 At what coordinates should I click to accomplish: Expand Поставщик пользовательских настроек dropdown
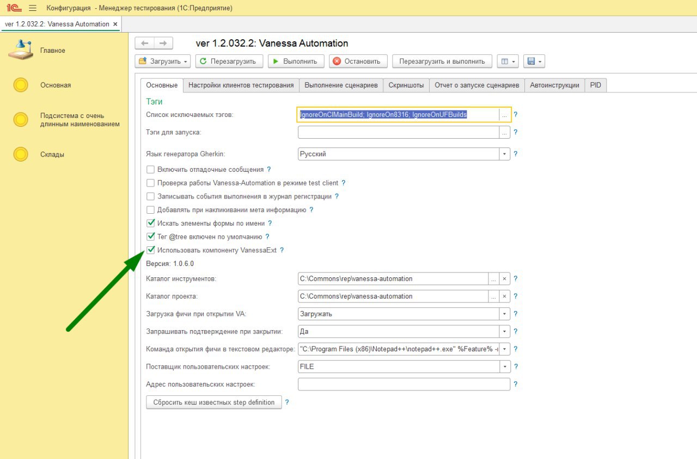[x=505, y=367]
